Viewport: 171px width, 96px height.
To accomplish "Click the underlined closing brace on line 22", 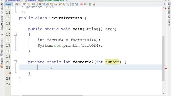I will pyautogui.click(x=29, y=73).
